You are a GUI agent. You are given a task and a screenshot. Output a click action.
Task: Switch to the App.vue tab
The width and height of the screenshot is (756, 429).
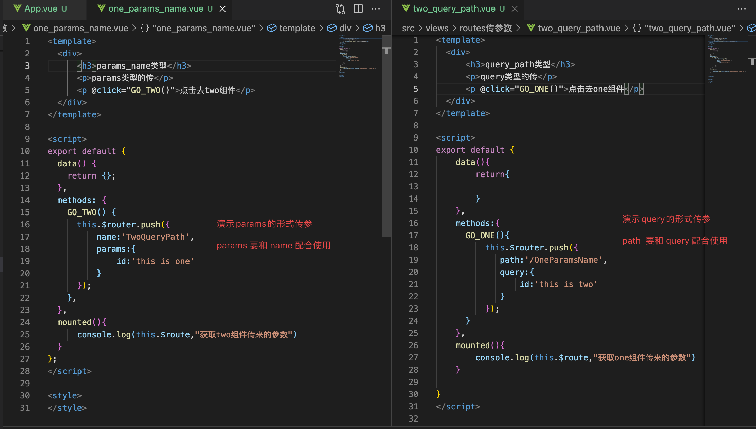pos(41,9)
